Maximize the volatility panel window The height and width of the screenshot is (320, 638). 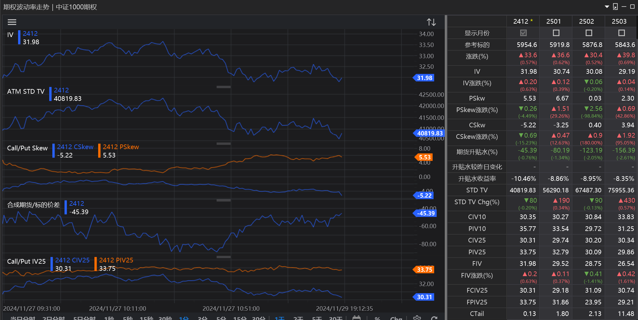click(x=632, y=7)
